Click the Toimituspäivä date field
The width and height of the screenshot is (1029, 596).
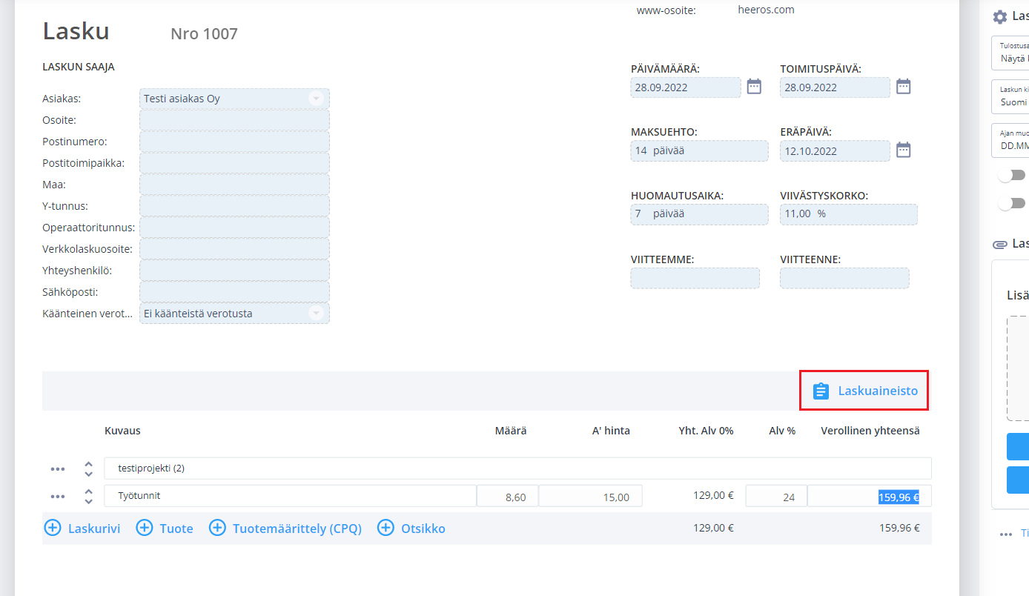pyautogui.click(x=835, y=87)
